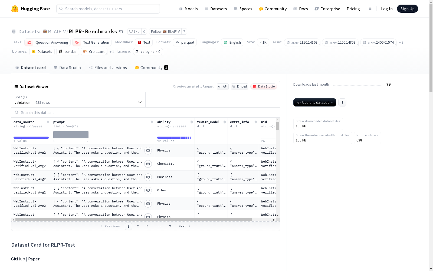
Task: Focus the Search this dataset field
Action: tap(146, 112)
